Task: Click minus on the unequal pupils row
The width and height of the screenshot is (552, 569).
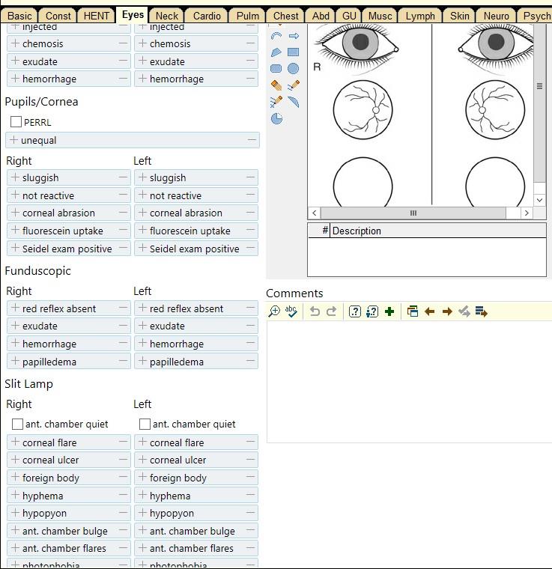Action: [252, 140]
